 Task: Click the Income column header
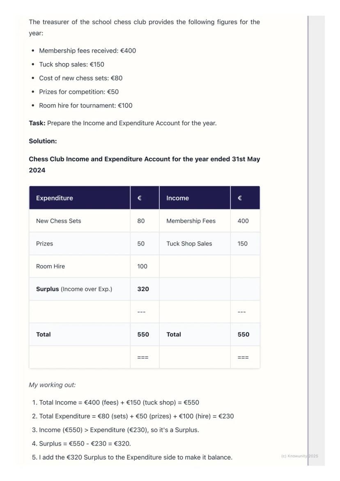[177, 198]
